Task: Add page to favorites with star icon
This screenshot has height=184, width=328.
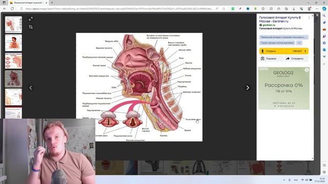Action: 224,9
